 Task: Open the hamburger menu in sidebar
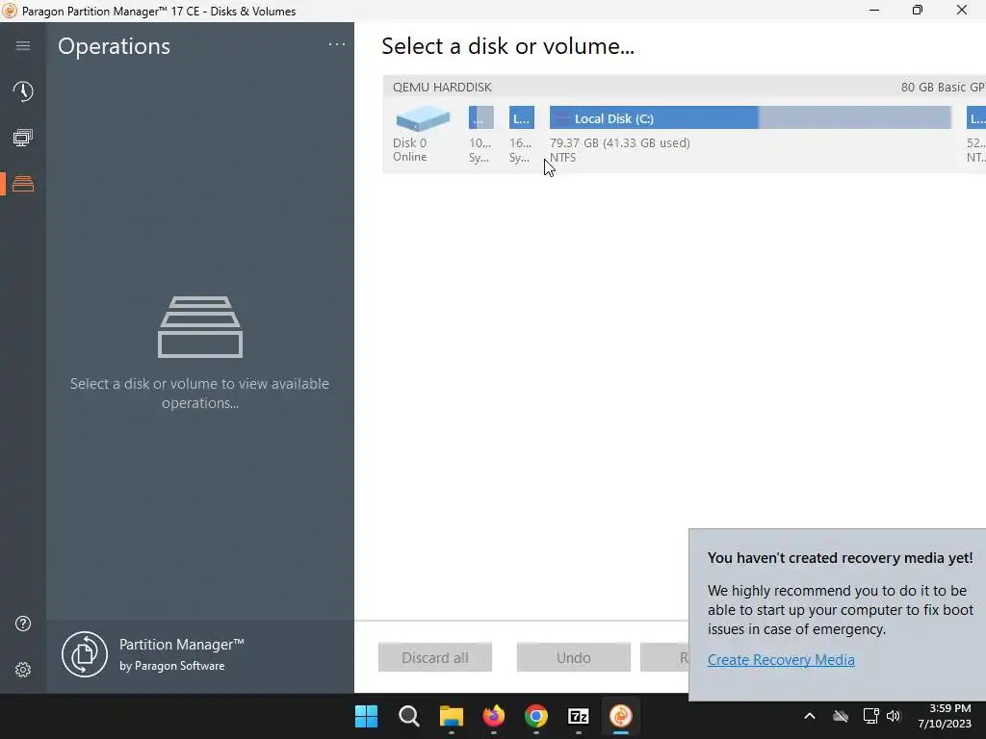[x=23, y=45]
